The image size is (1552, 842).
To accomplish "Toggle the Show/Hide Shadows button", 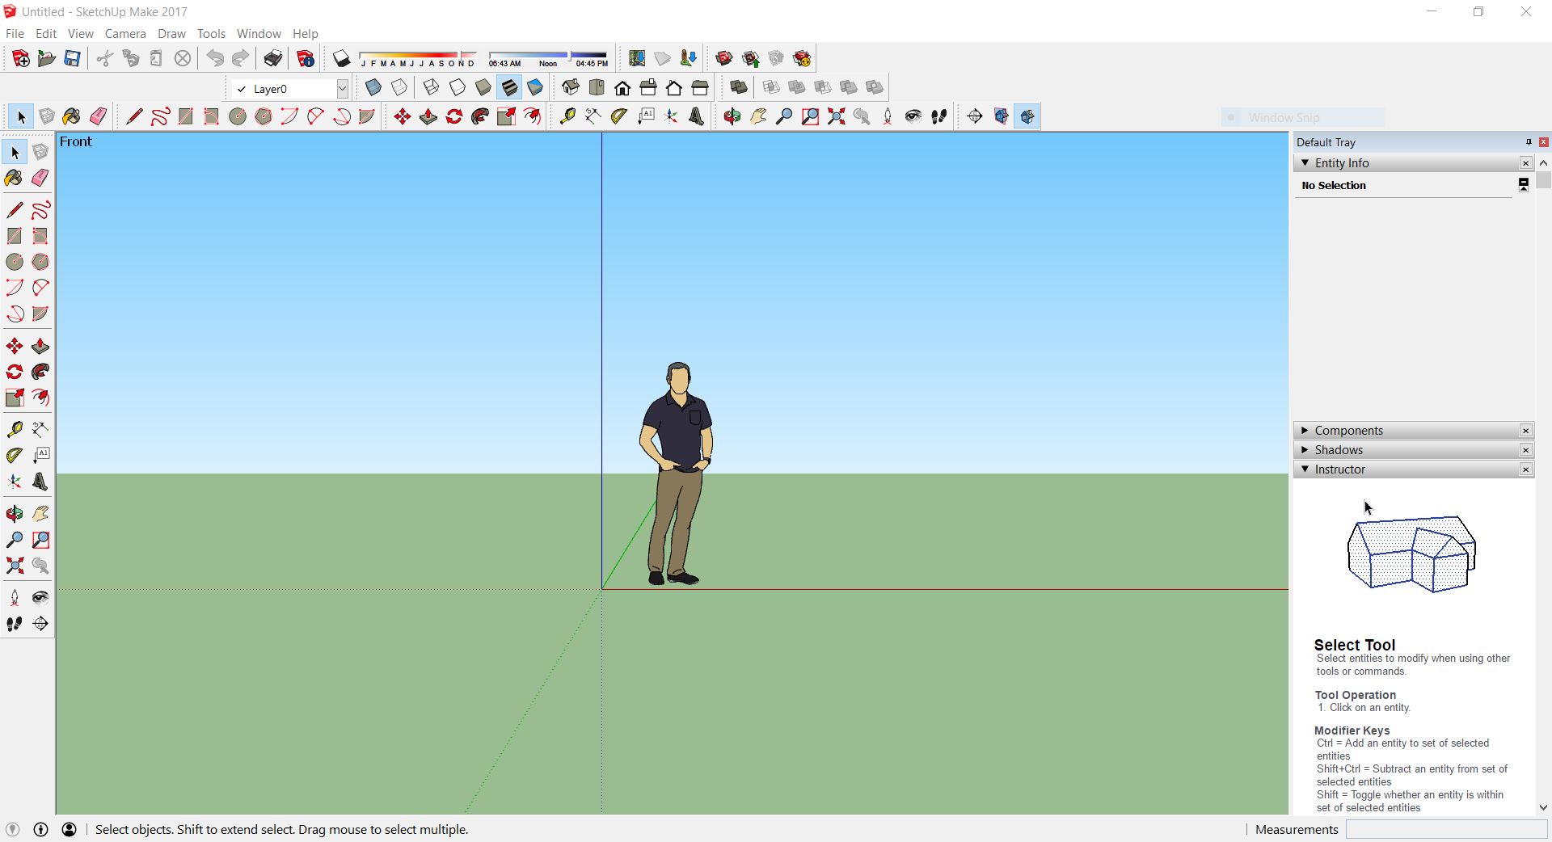I will [341, 59].
